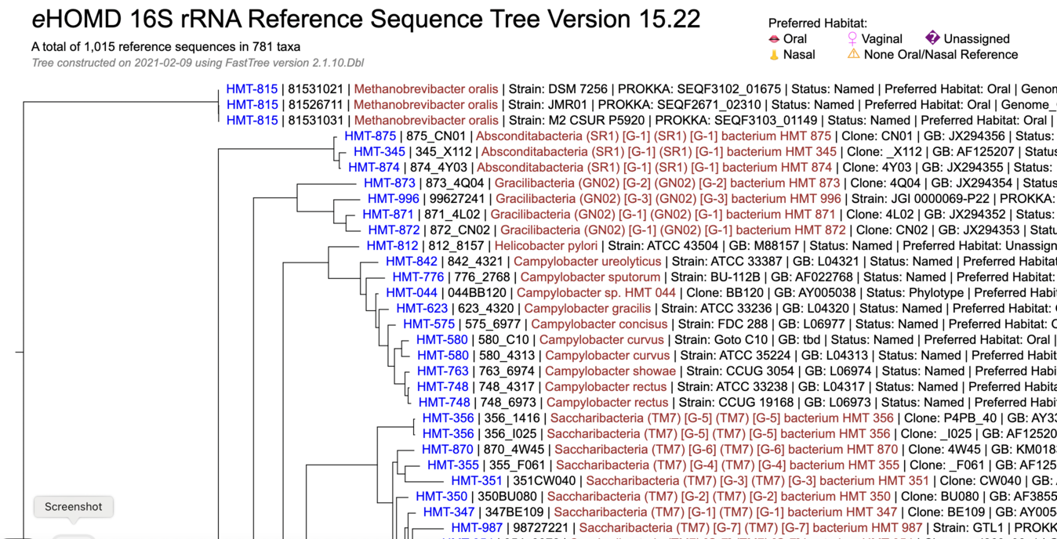Image resolution: width=1057 pixels, height=539 pixels.
Task: Click the HMT-351 taxon link
Action: pyautogui.click(x=477, y=481)
